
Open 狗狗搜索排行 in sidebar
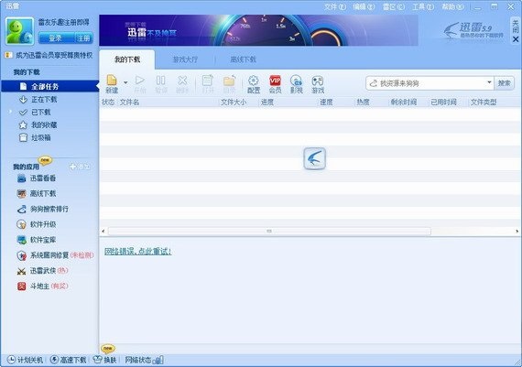point(43,209)
